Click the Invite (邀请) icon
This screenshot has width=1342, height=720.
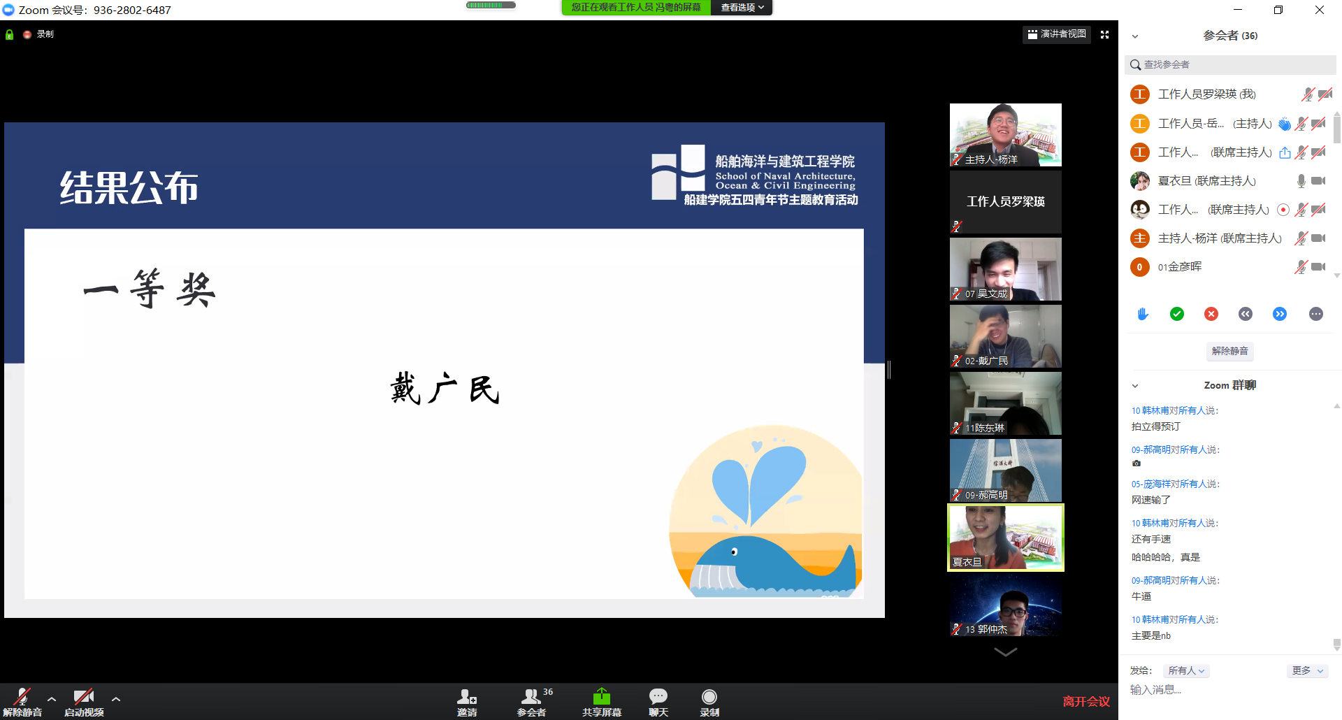pyautogui.click(x=466, y=698)
